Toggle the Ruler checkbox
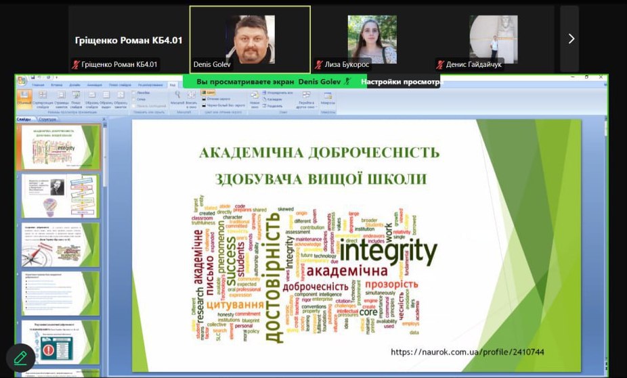This screenshot has height=378, width=627. point(134,92)
